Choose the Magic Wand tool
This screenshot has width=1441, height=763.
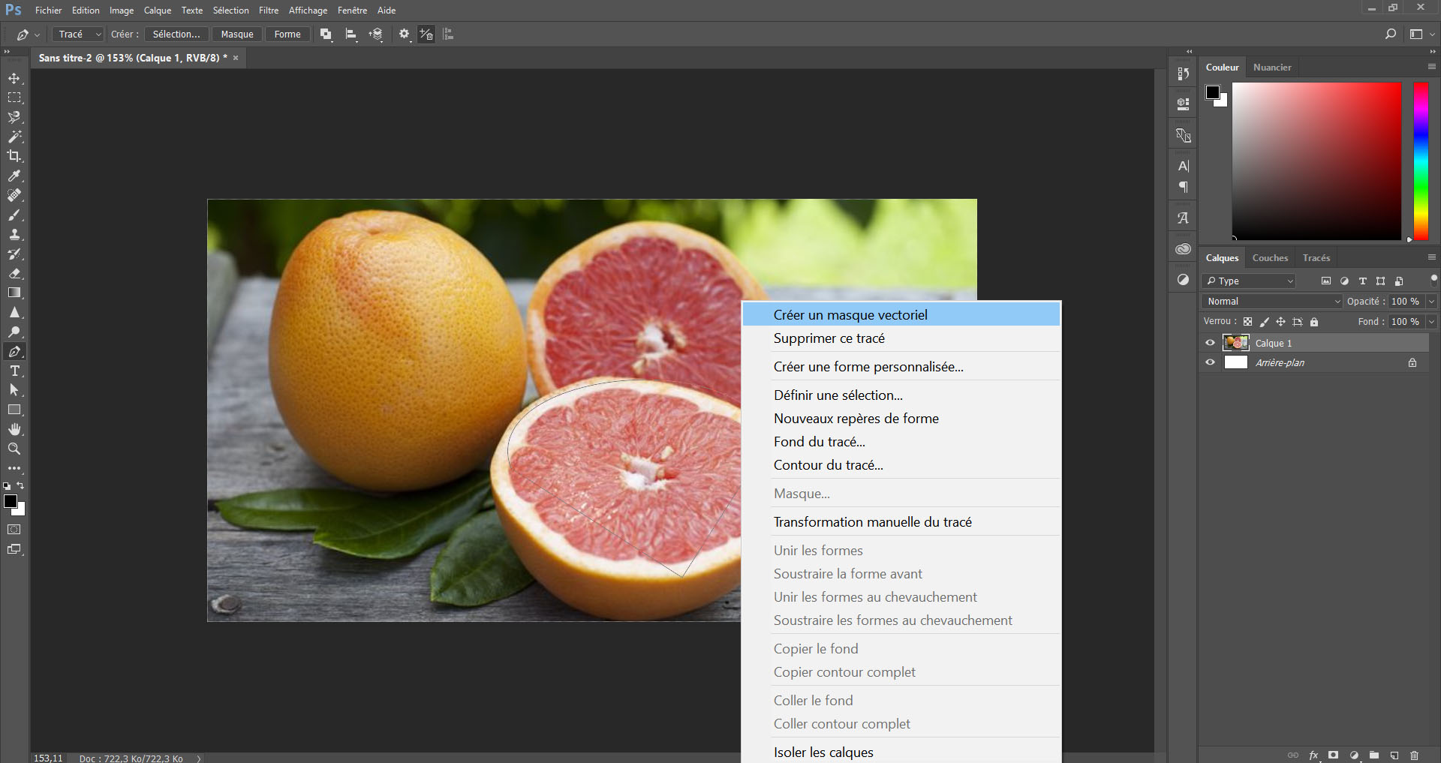click(x=14, y=137)
